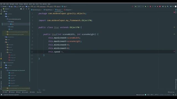
Task: Click the Main class icon under scene folder
Action: pos(9,29)
